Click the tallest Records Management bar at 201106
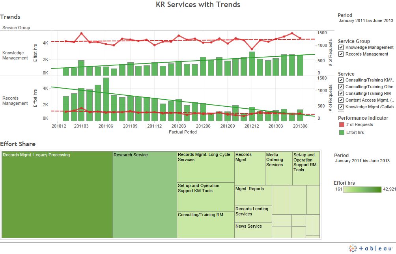The image size is (396, 254). [106, 99]
